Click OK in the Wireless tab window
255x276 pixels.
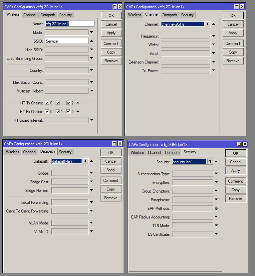(111, 16)
